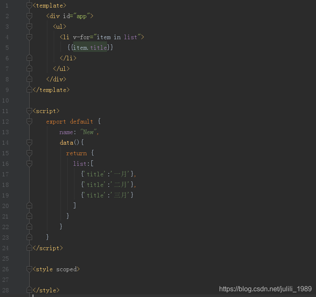
Task: Collapse the export default fold at line 12
Action: point(29,121)
